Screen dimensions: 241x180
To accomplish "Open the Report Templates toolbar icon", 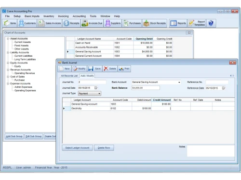I will coord(197,24).
